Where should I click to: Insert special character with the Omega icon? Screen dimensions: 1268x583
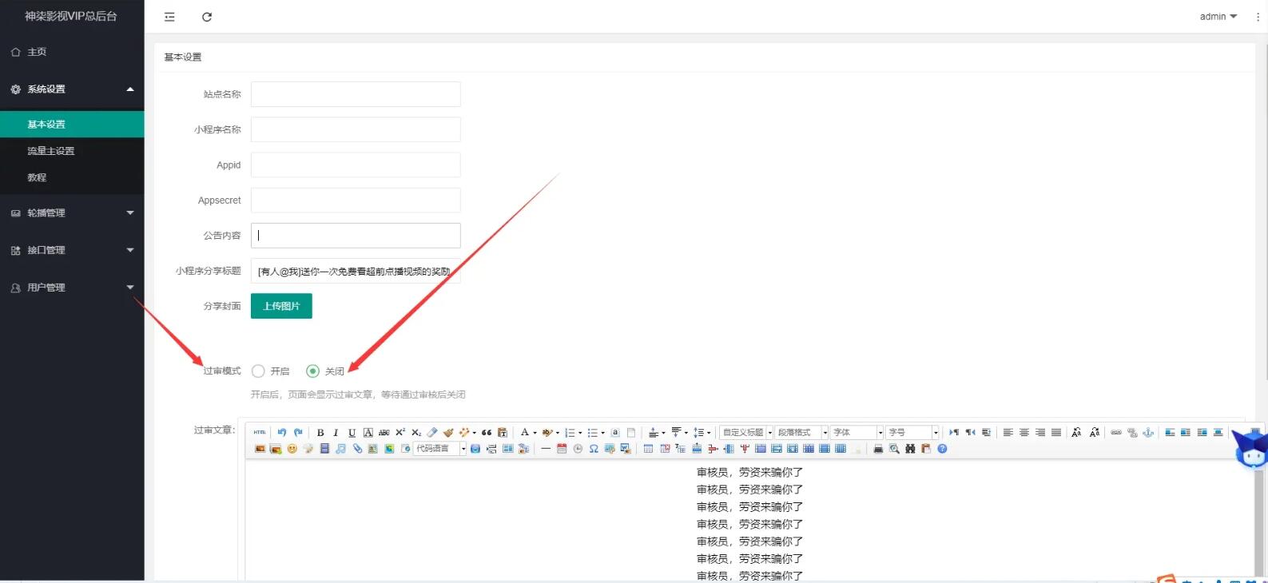(x=594, y=449)
